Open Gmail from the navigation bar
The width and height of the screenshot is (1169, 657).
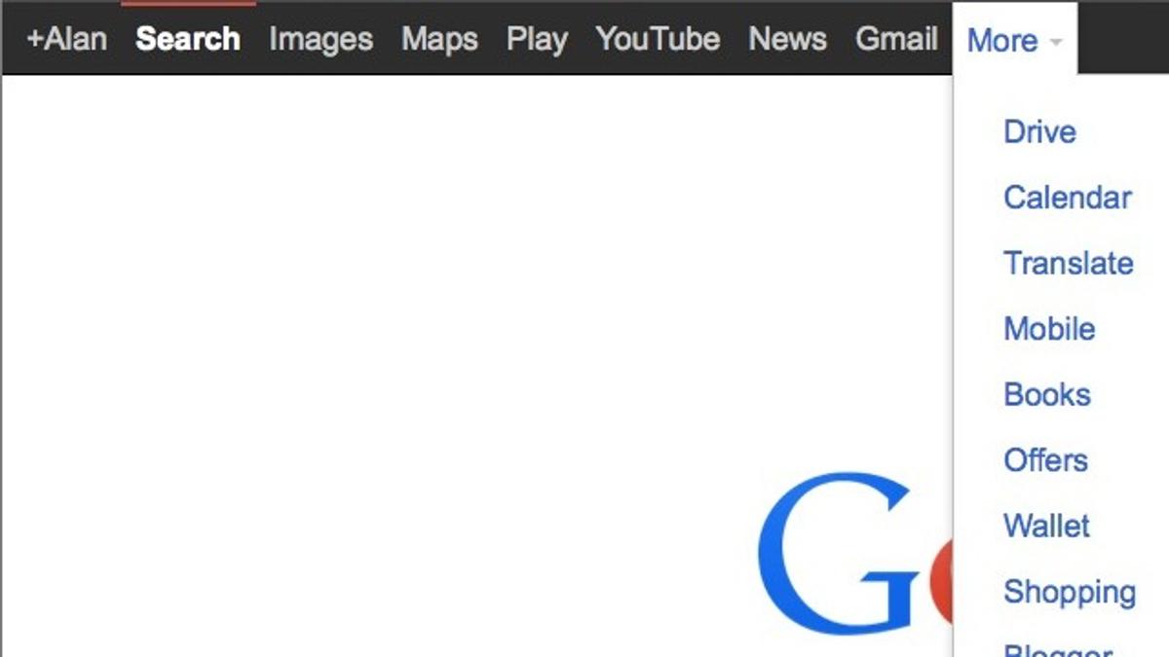pyautogui.click(x=896, y=39)
